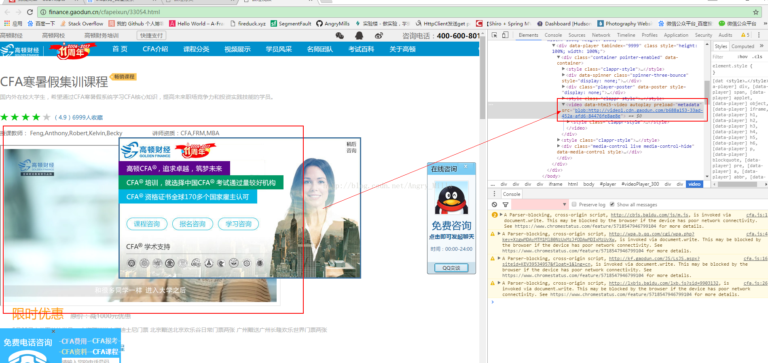Collapse the div data-player tabindex node
Image resolution: width=768 pixels, height=363 pixels.
[554, 46]
